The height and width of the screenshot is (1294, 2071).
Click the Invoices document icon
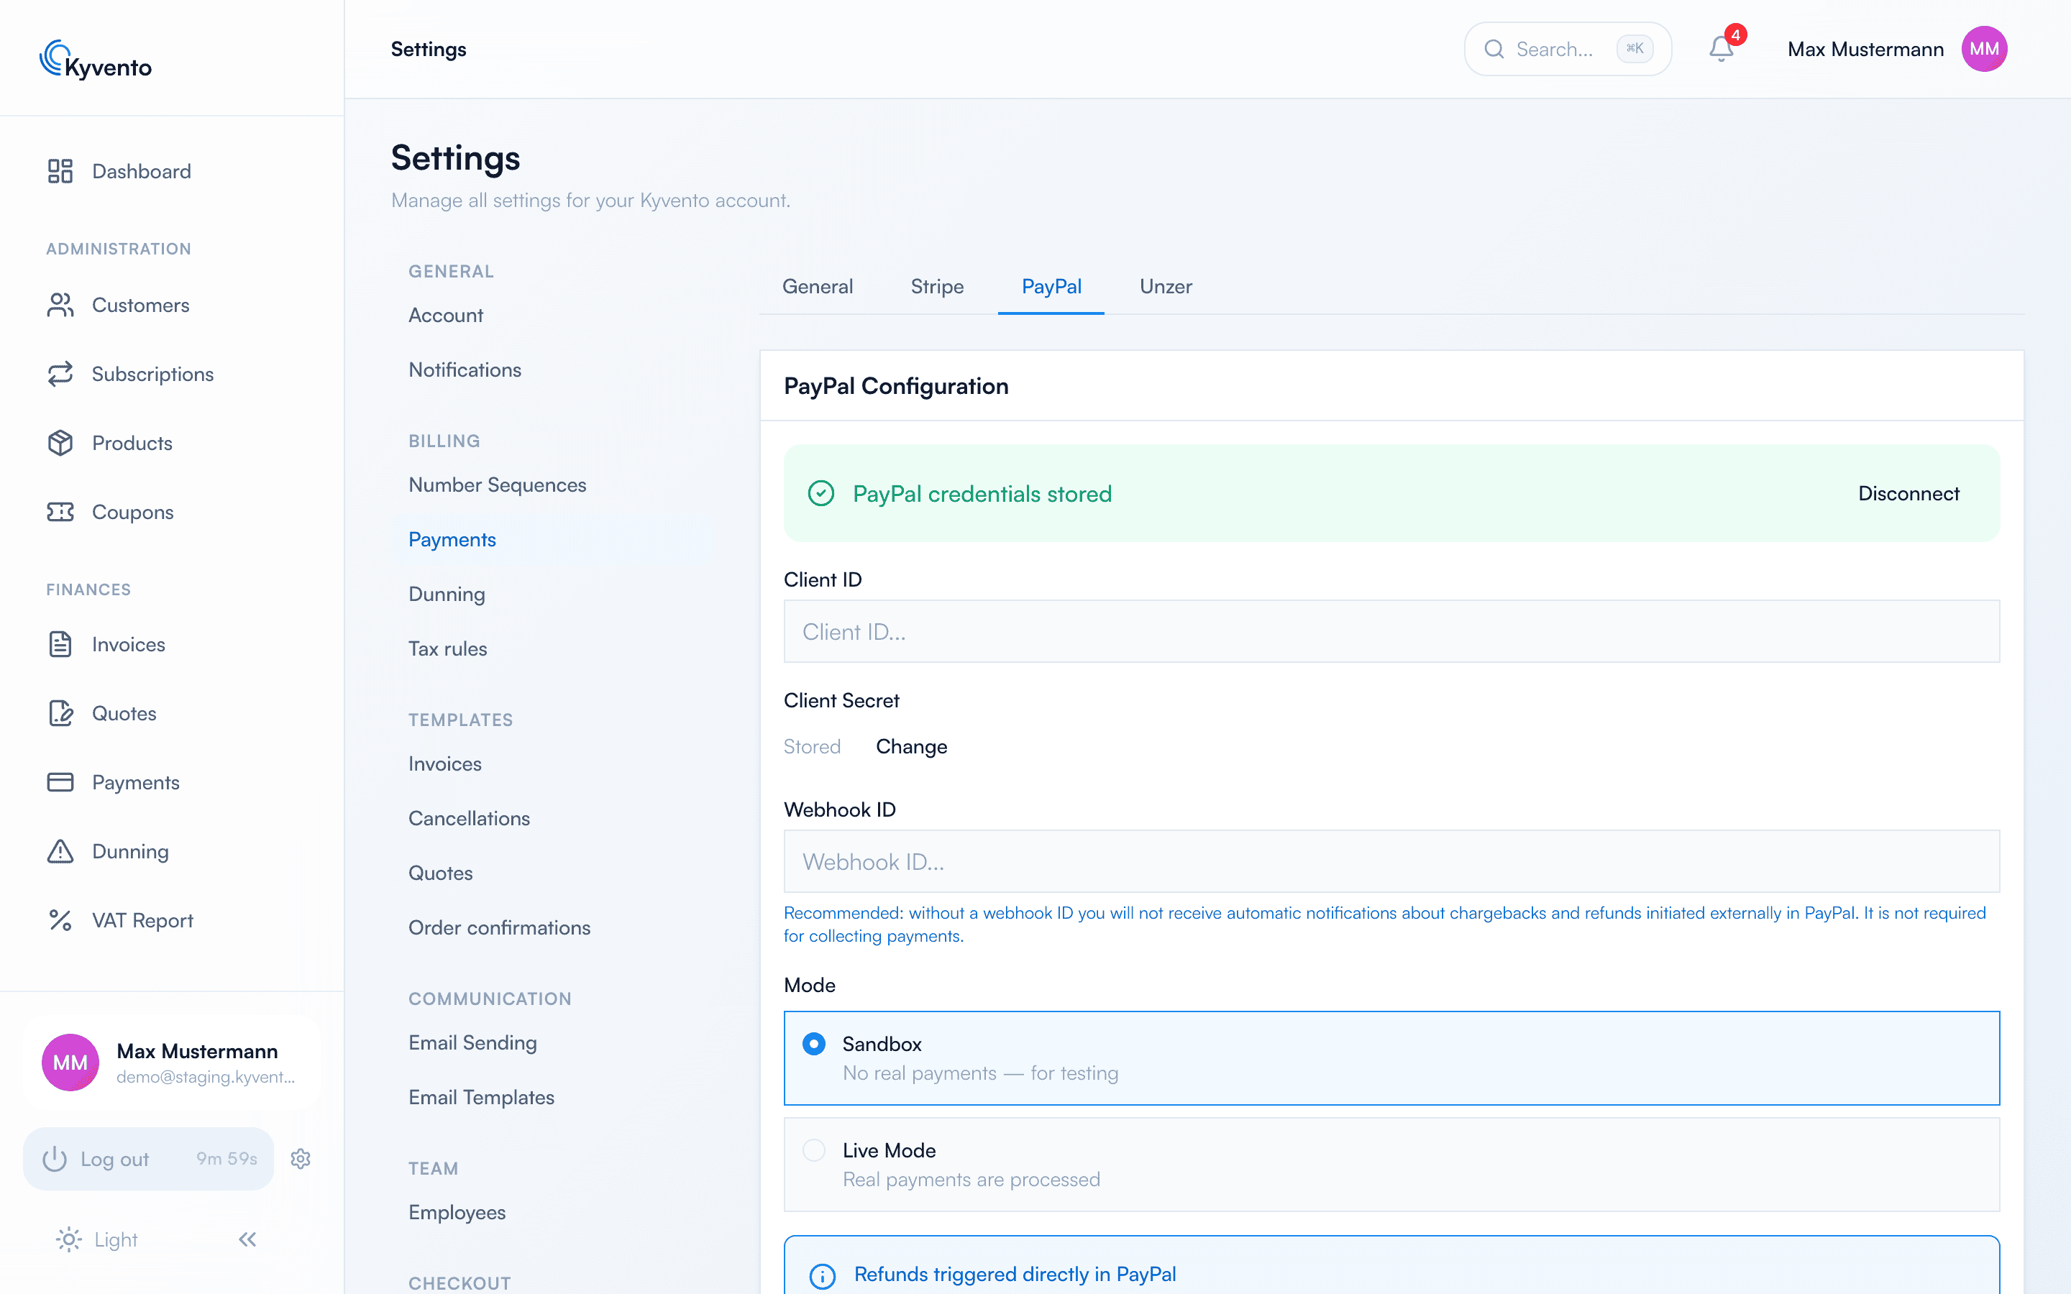60,644
